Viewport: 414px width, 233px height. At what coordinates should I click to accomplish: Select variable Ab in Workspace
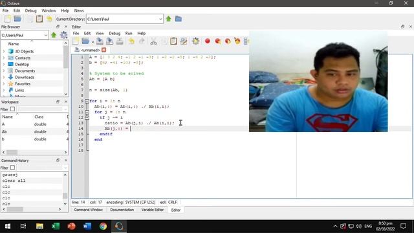click(34, 131)
